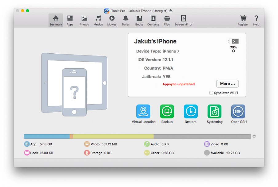Click the Country PM/A value

point(168,68)
